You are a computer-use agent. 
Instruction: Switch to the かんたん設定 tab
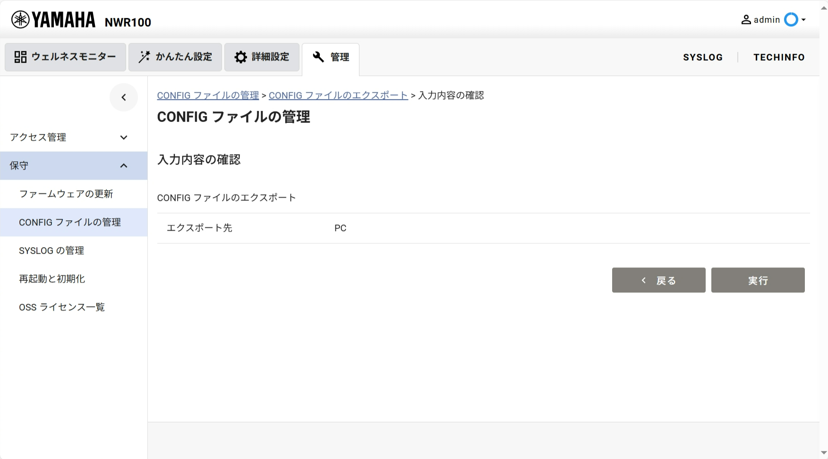[175, 57]
